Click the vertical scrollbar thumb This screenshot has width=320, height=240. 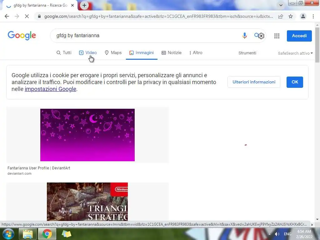317,45
